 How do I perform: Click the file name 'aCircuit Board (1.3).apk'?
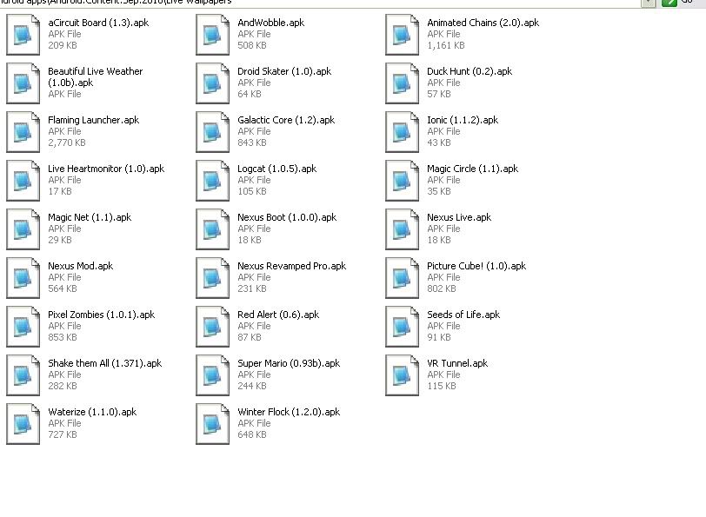(98, 23)
